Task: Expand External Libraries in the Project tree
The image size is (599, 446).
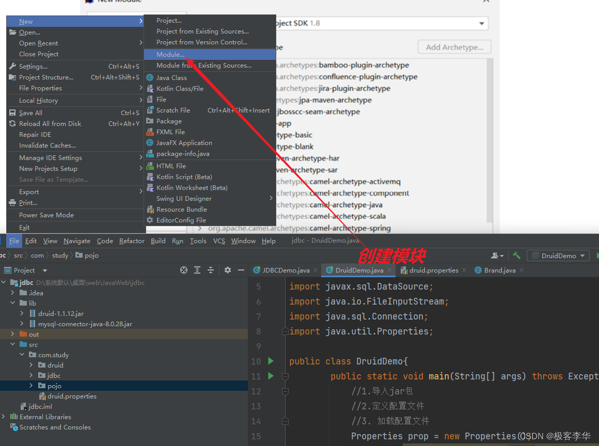Action: coord(4,417)
